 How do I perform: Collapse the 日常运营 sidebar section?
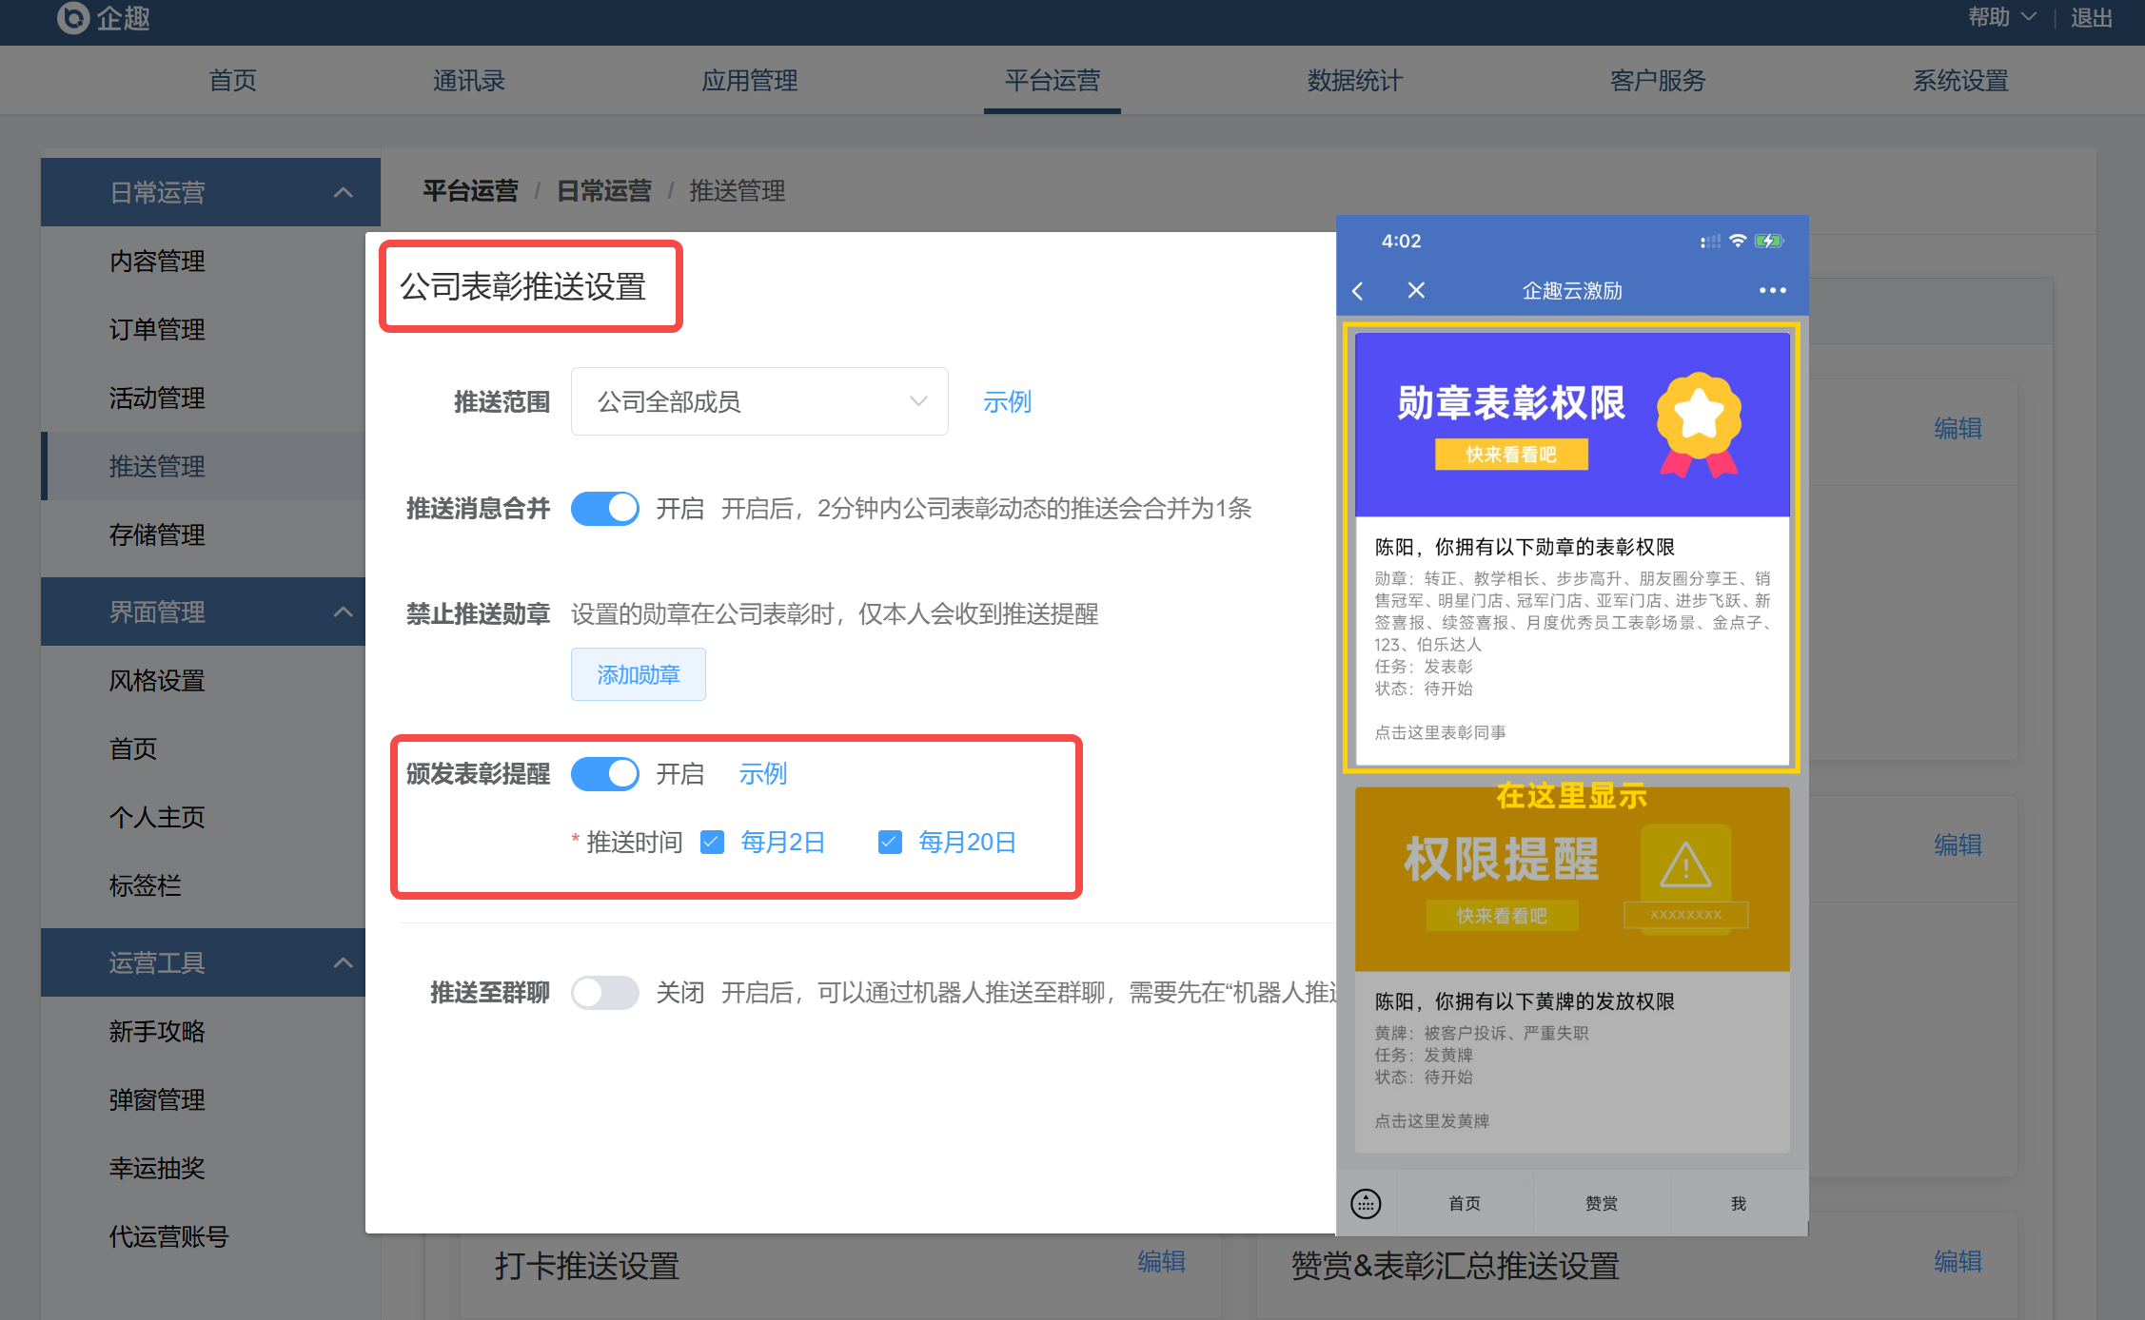343,193
